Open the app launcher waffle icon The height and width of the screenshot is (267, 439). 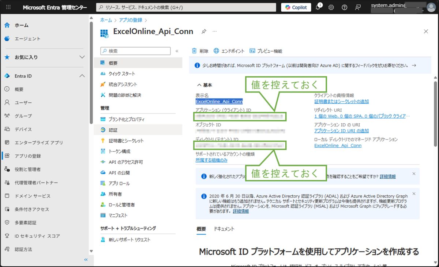point(8,7)
